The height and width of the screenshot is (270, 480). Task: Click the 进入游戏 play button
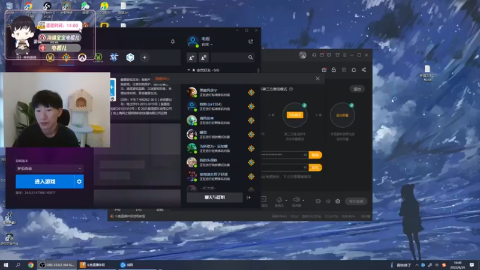(45, 182)
